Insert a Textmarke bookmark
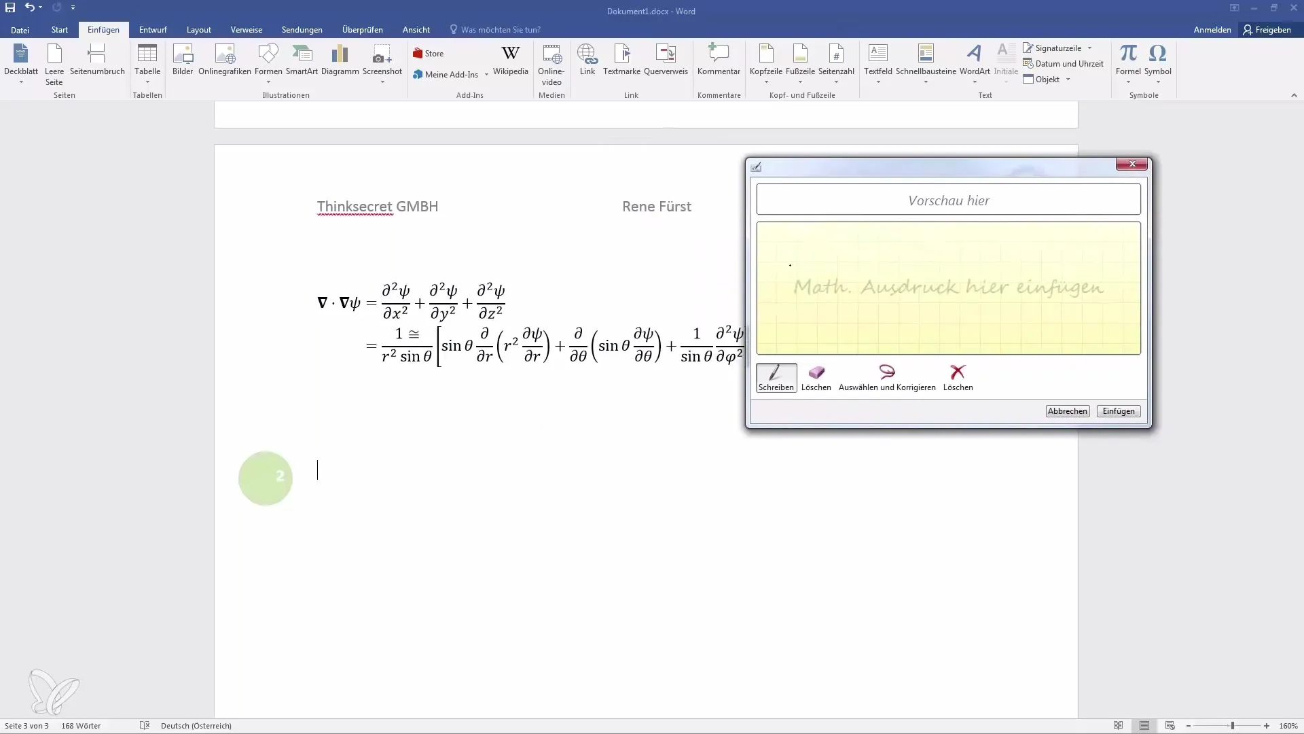The image size is (1304, 734). point(621,60)
